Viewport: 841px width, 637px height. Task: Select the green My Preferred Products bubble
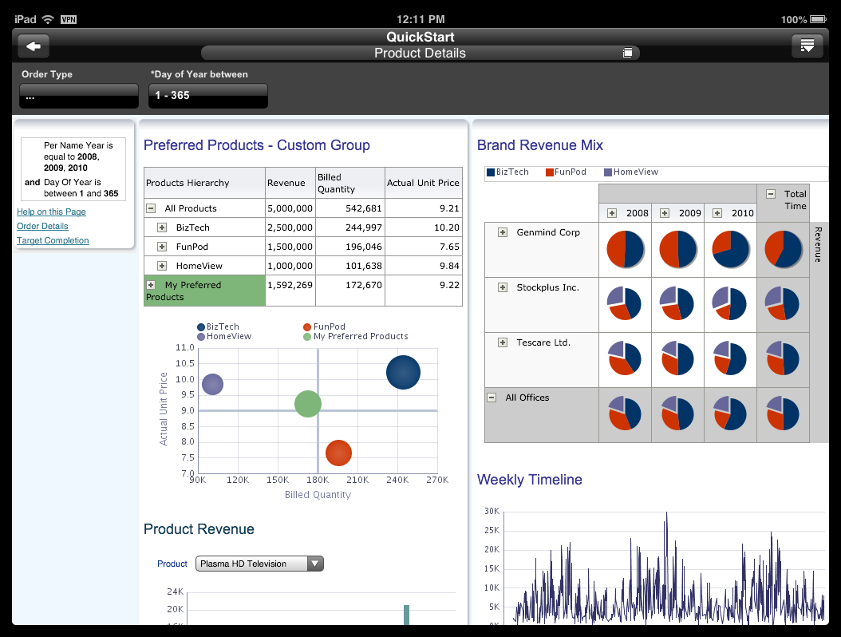[x=308, y=404]
